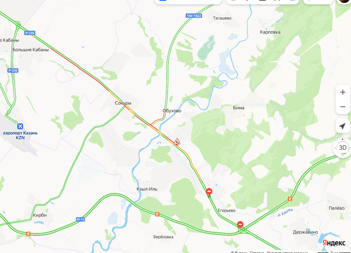Image resolution: width=351 pixels, height=253 pixels.
Task: Open the Сокуры village label
Action: coord(123,103)
